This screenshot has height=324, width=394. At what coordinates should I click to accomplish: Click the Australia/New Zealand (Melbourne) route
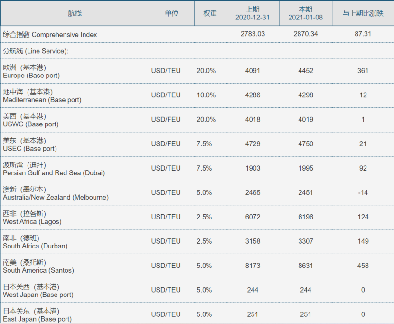click(56, 193)
